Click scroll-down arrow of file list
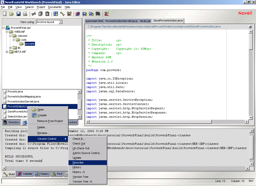This screenshot has width=256, height=186. point(79,117)
